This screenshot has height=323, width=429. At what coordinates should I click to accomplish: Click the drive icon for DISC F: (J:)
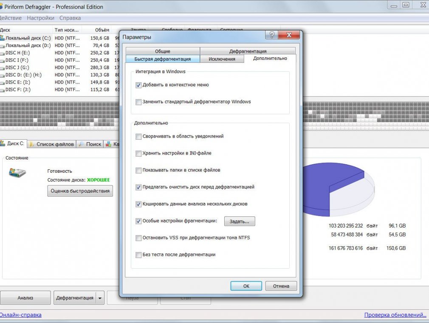pos(2,90)
